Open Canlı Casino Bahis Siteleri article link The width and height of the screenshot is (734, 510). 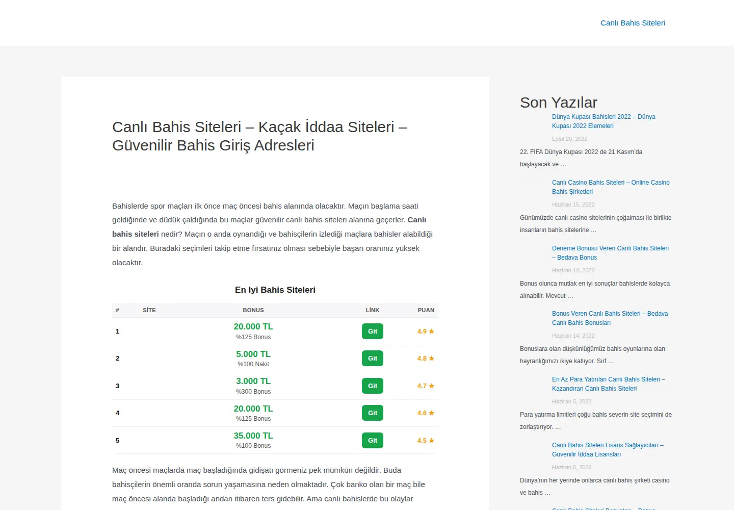(611, 187)
